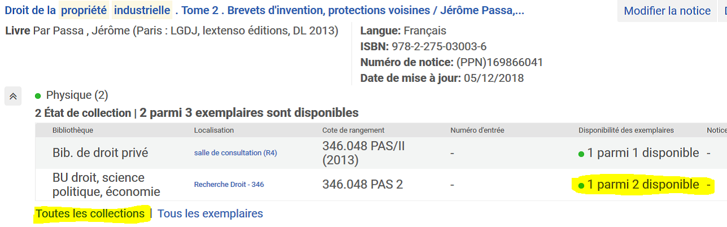This screenshot has width=727, height=227.
Task: Collapse the holdings section with double-chevron icon
Action: [13, 96]
